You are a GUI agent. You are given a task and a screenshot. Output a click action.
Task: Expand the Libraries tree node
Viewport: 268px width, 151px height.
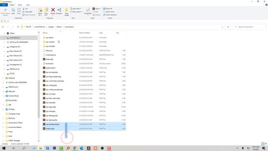coord(3,78)
